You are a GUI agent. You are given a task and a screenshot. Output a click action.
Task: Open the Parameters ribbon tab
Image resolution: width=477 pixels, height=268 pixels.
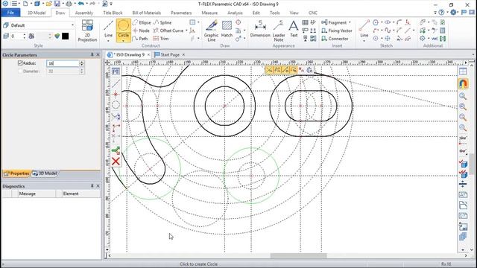181,13
